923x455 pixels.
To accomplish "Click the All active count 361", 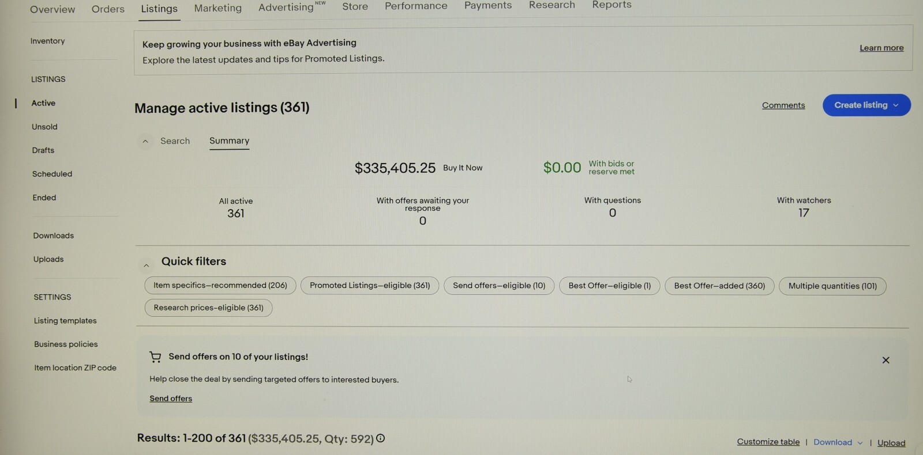I will [x=235, y=214].
